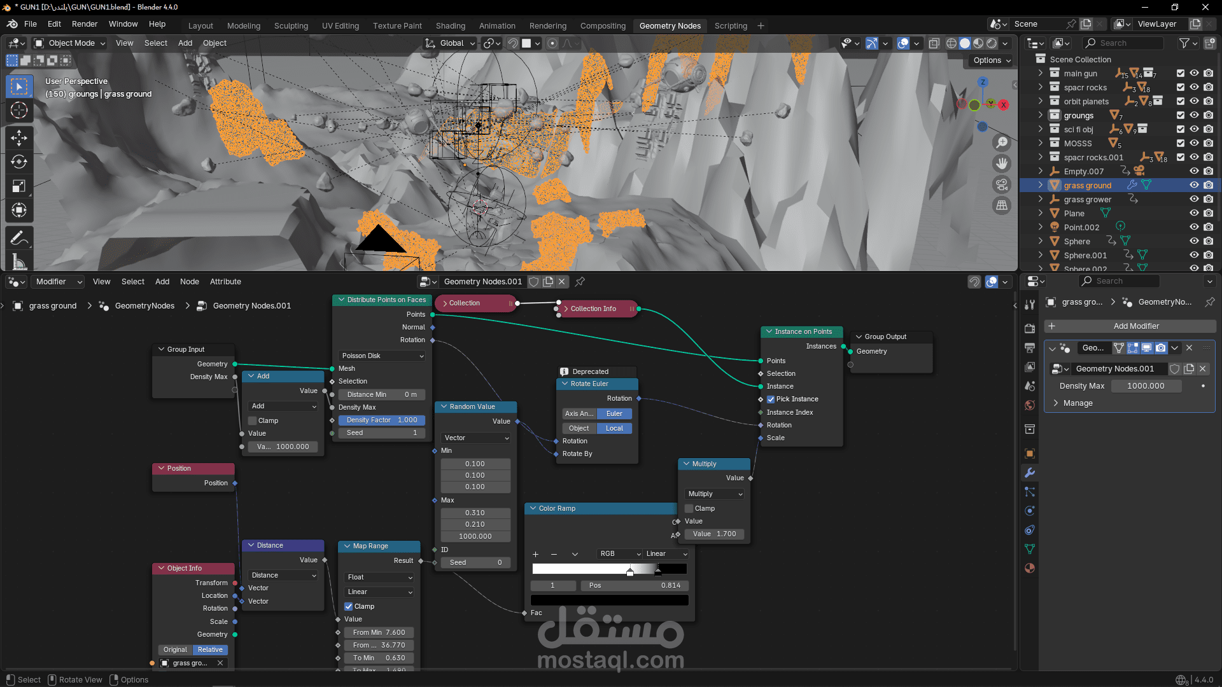Switch to the Shading workspace tab
Image resolution: width=1222 pixels, height=687 pixels.
450,25
